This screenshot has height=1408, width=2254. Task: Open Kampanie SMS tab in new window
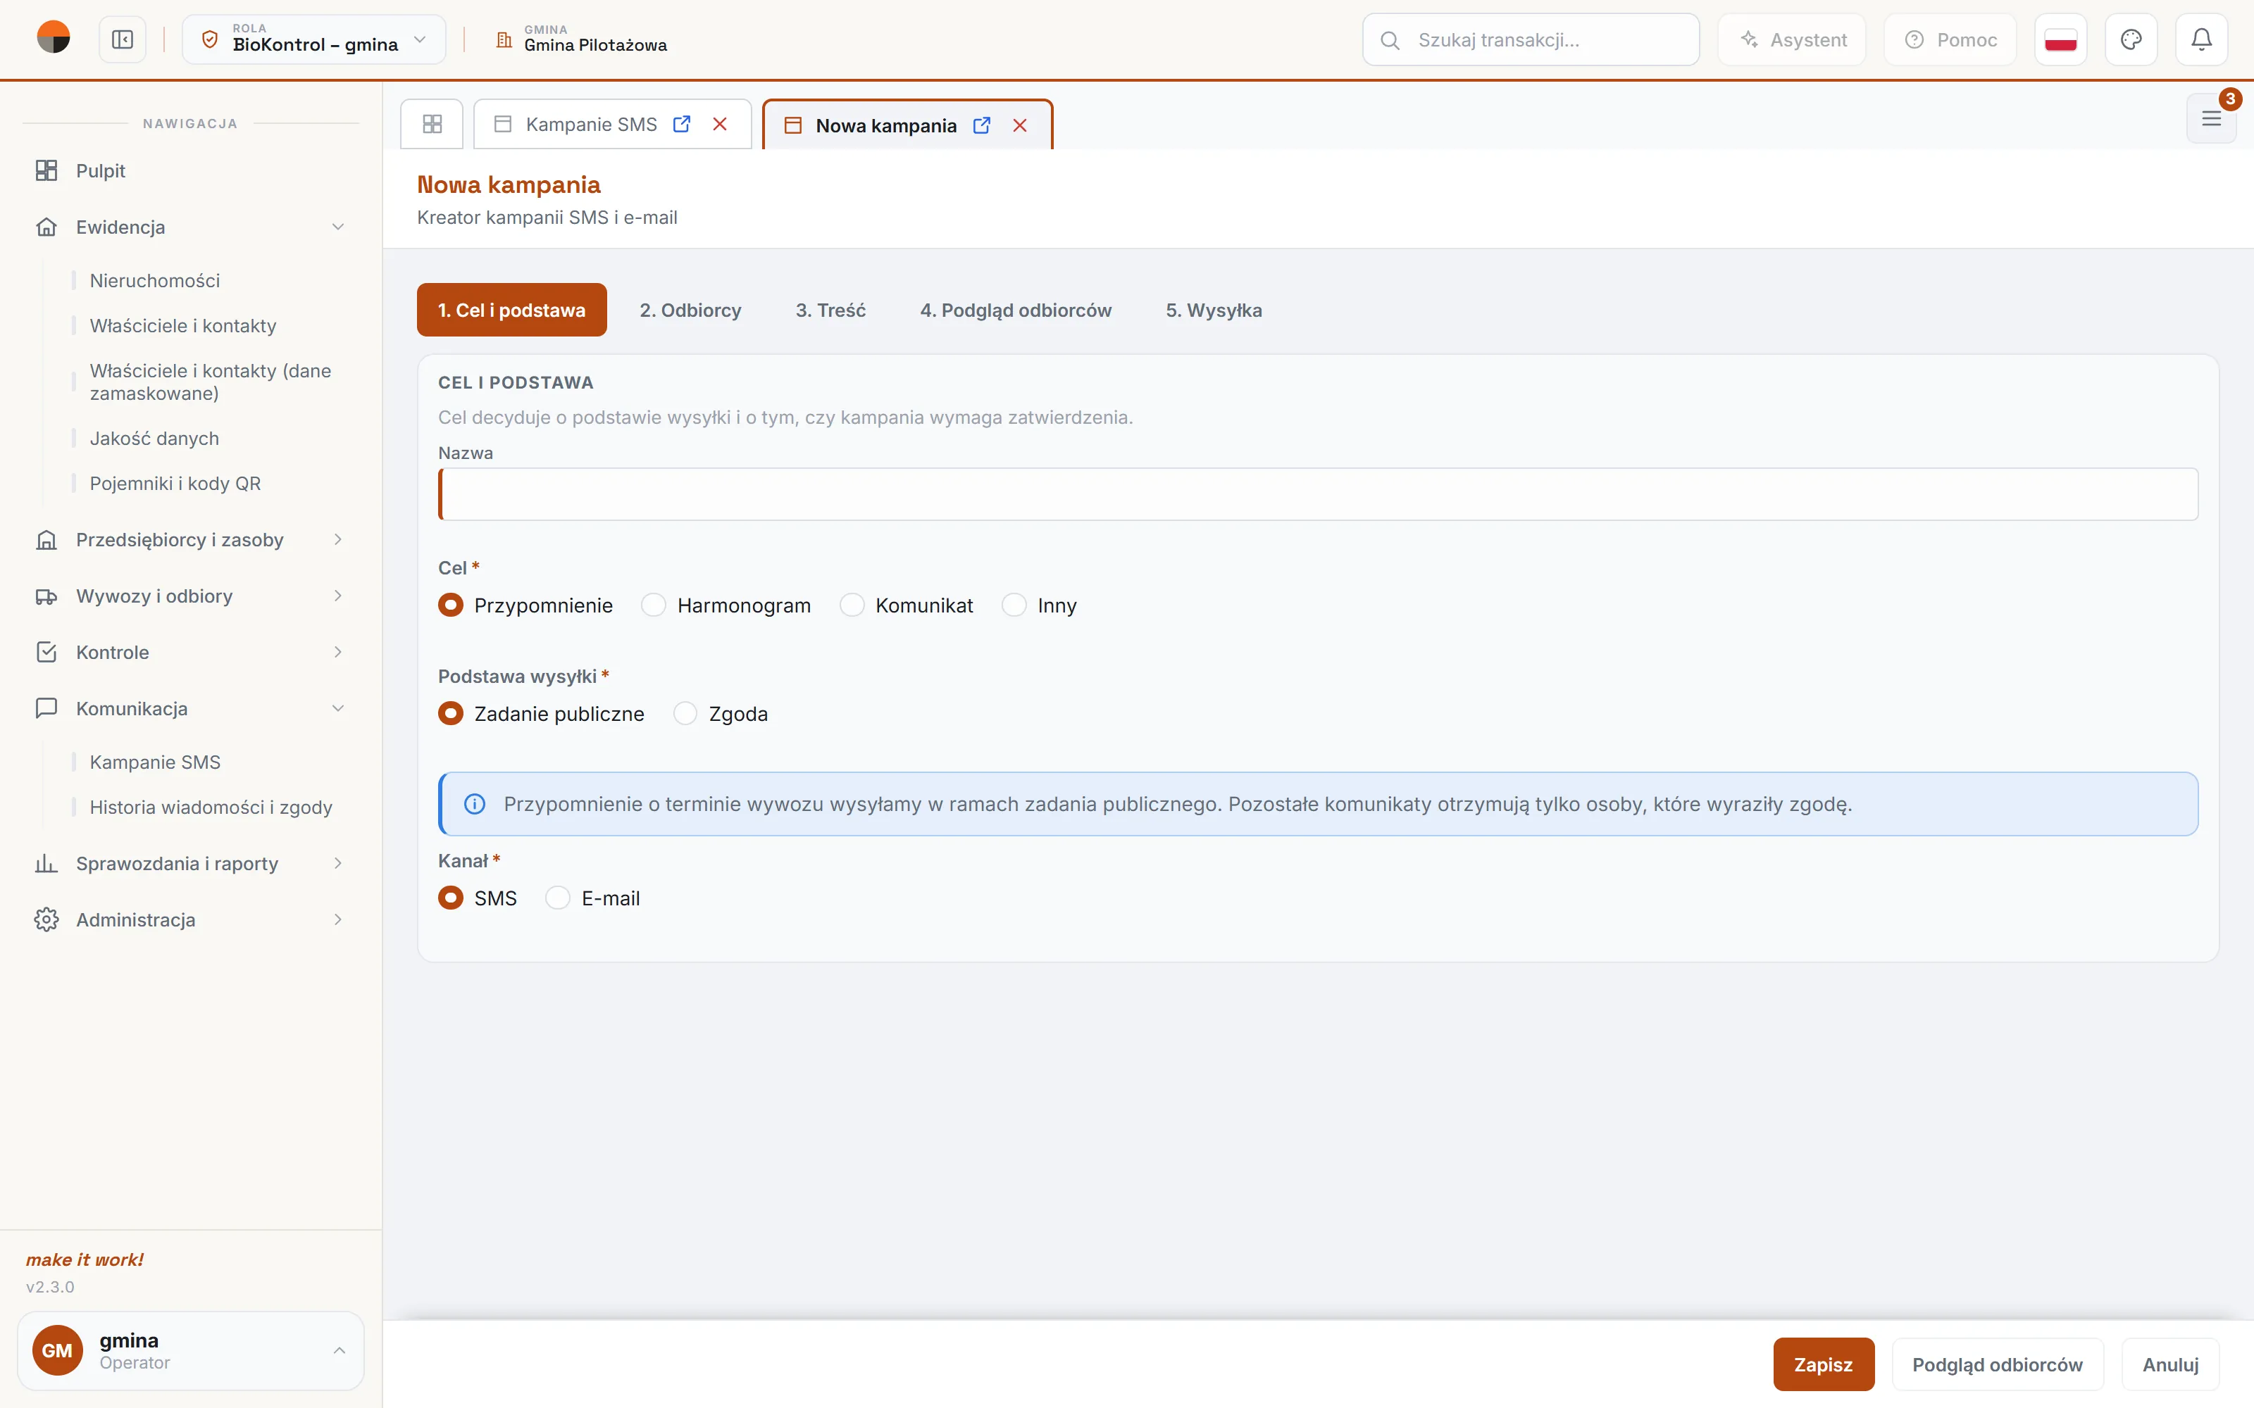682,124
